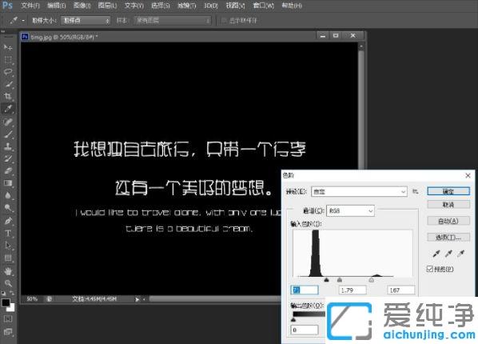The width and height of the screenshot is (478, 344).
Task: Open the 视图(V) menu
Action: click(235, 6)
